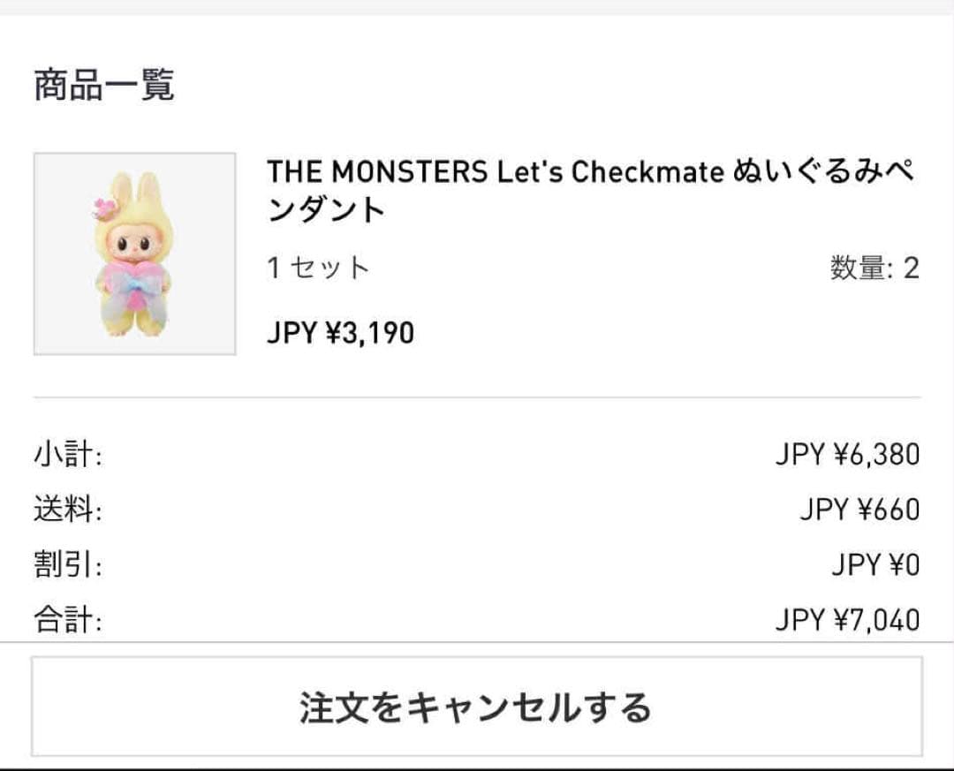Image resolution: width=954 pixels, height=771 pixels.
Task: Click the JPY ¥3,190 price label
Action: click(341, 333)
